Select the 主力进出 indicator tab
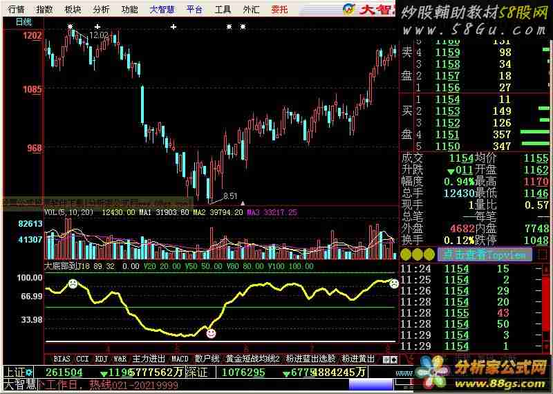The width and height of the screenshot is (553, 394). click(x=149, y=359)
